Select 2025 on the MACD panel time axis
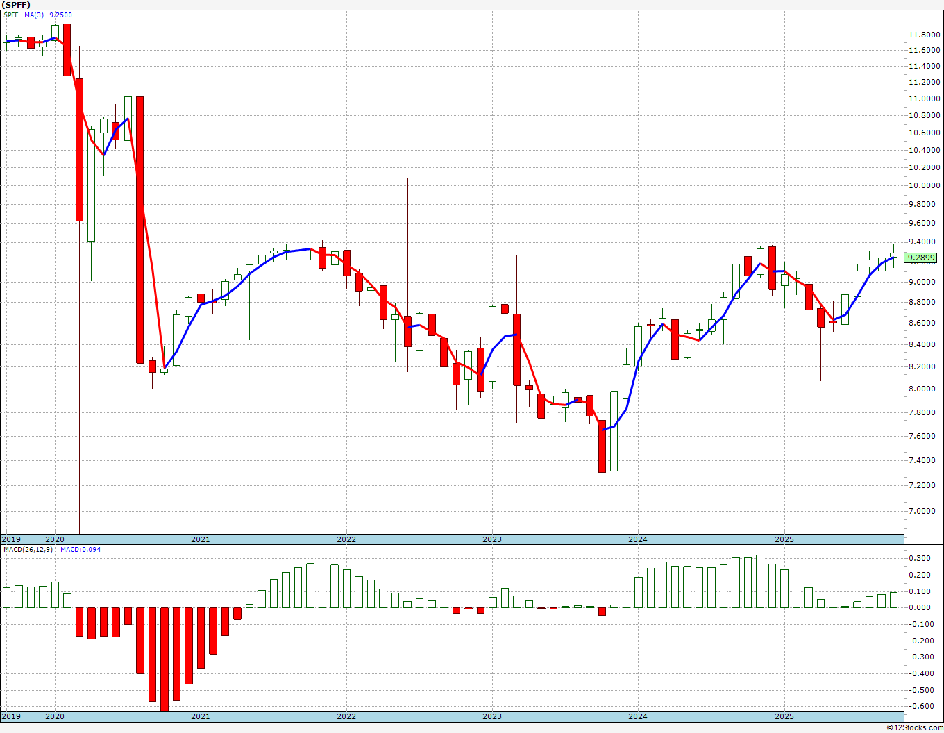The image size is (944, 733). point(784,716)
